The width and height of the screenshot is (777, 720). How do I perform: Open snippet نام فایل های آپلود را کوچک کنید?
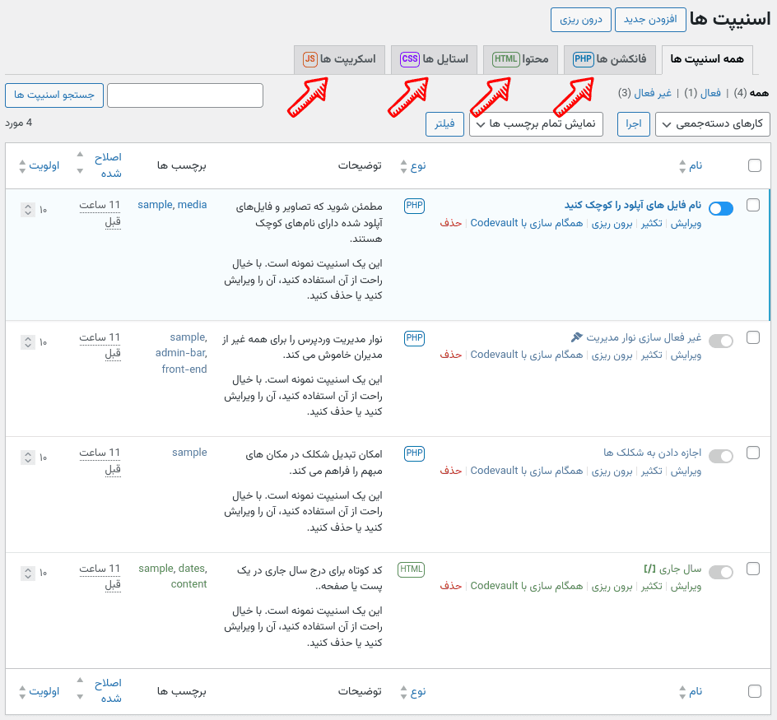[633, 205]
